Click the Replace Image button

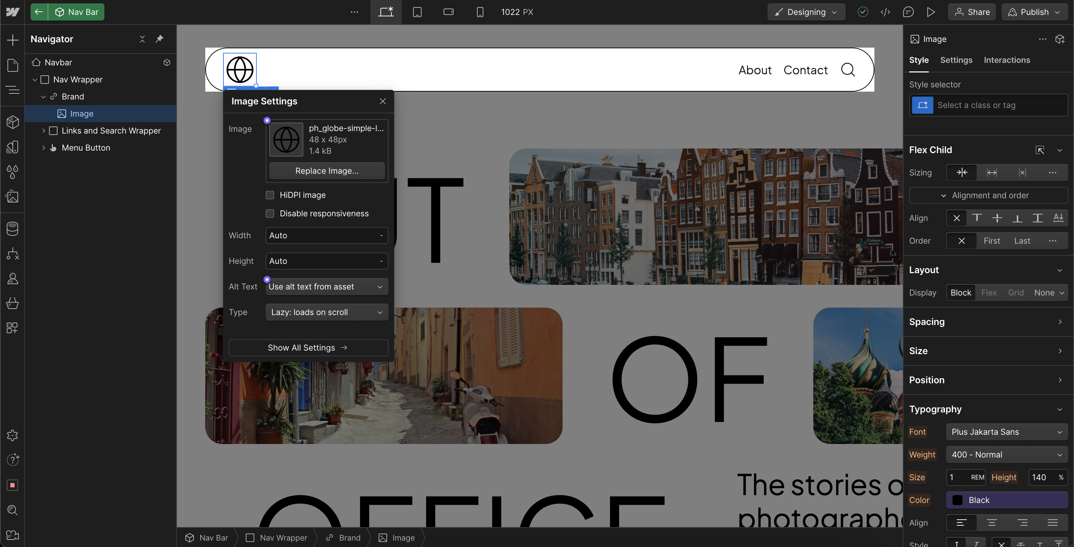click(x=327, y=170)
